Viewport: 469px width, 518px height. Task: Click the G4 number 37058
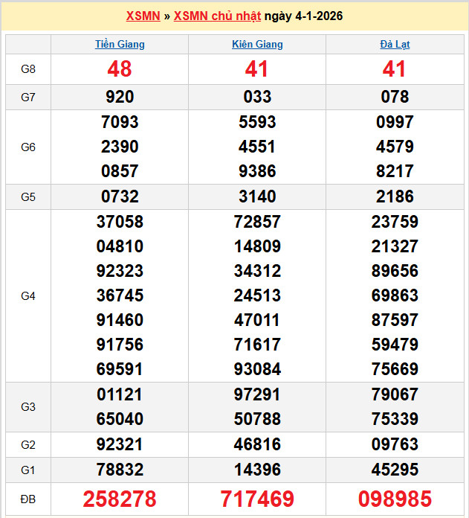[120, 222]
